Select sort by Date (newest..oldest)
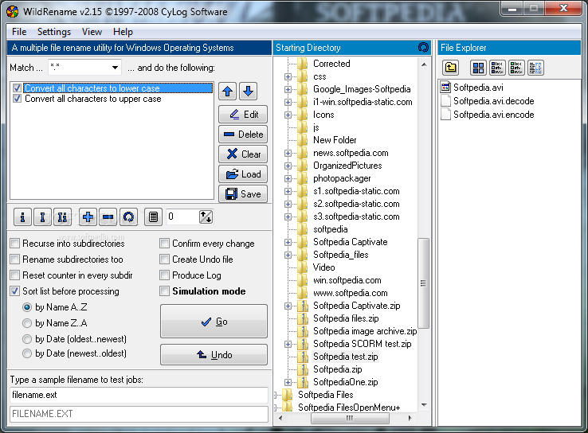 tap(27, 353)
